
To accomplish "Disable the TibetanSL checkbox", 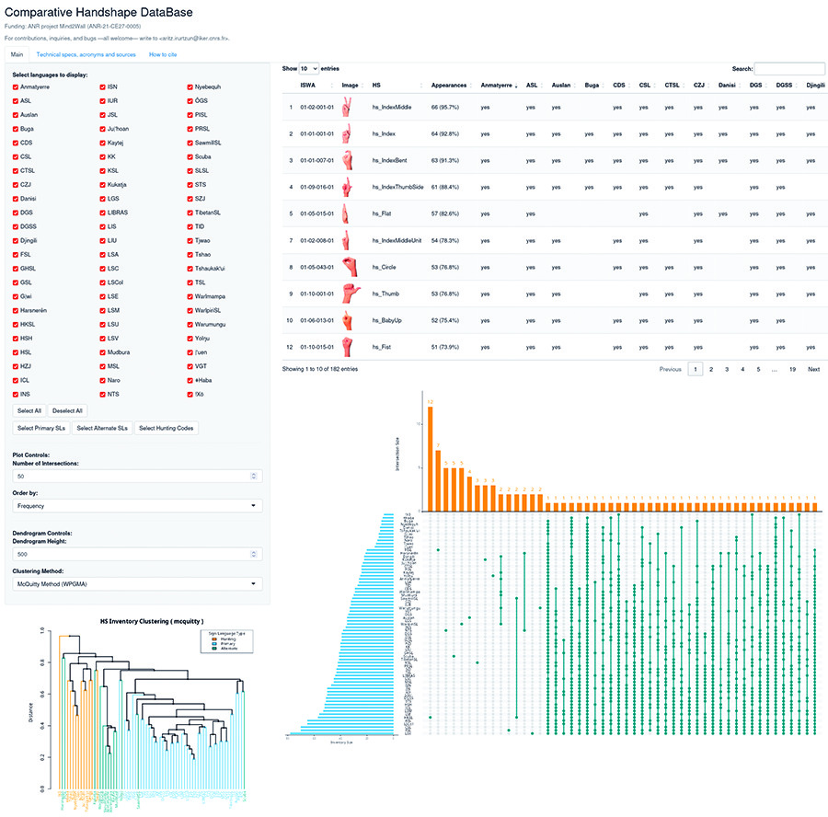I will tap(190, 213).
